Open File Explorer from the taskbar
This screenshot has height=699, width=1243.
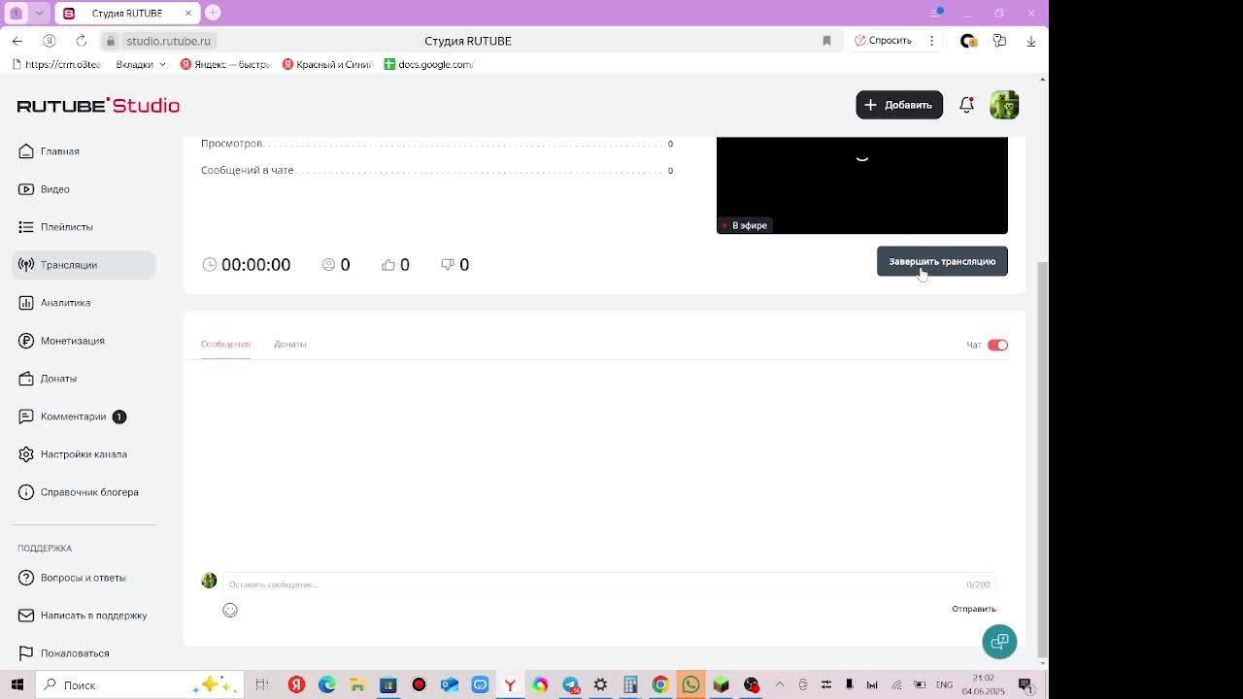coord(357,684)
